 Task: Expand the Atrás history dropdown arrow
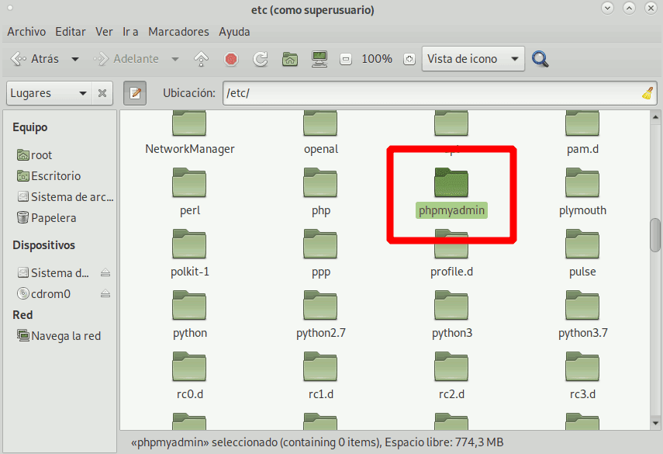(75, 59)
